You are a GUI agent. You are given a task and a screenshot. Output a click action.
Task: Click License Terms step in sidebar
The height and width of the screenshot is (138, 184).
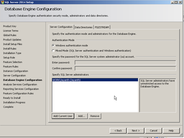click(11, 31)
